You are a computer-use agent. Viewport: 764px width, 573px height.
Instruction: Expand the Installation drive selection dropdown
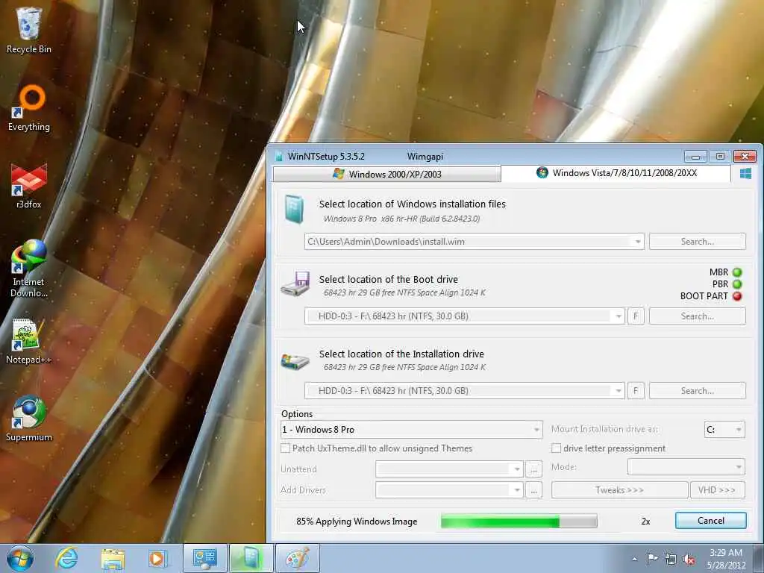pos(619,391)
